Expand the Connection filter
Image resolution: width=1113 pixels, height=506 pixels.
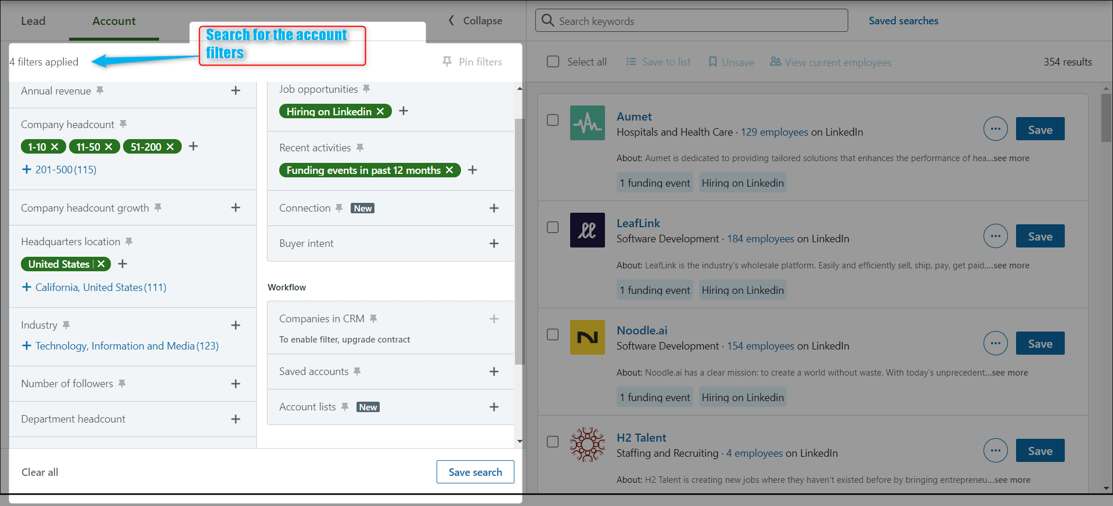point(494,208)
